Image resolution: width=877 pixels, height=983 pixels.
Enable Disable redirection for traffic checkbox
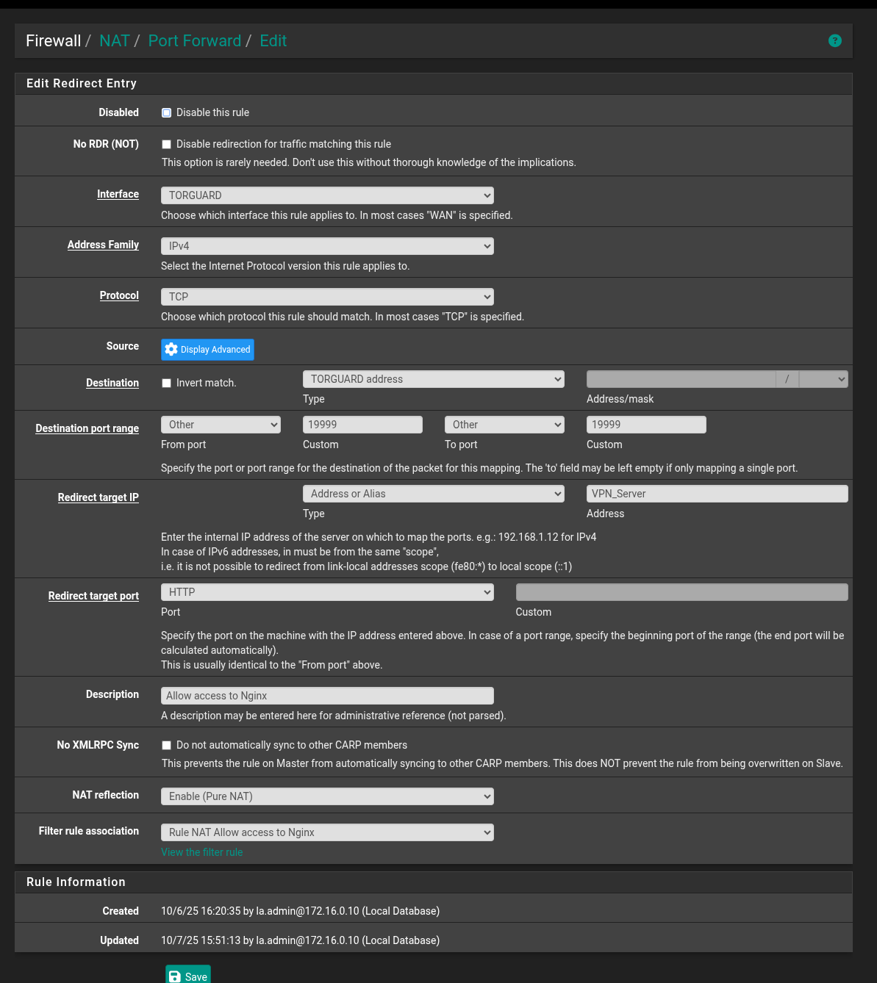point(167,145)
